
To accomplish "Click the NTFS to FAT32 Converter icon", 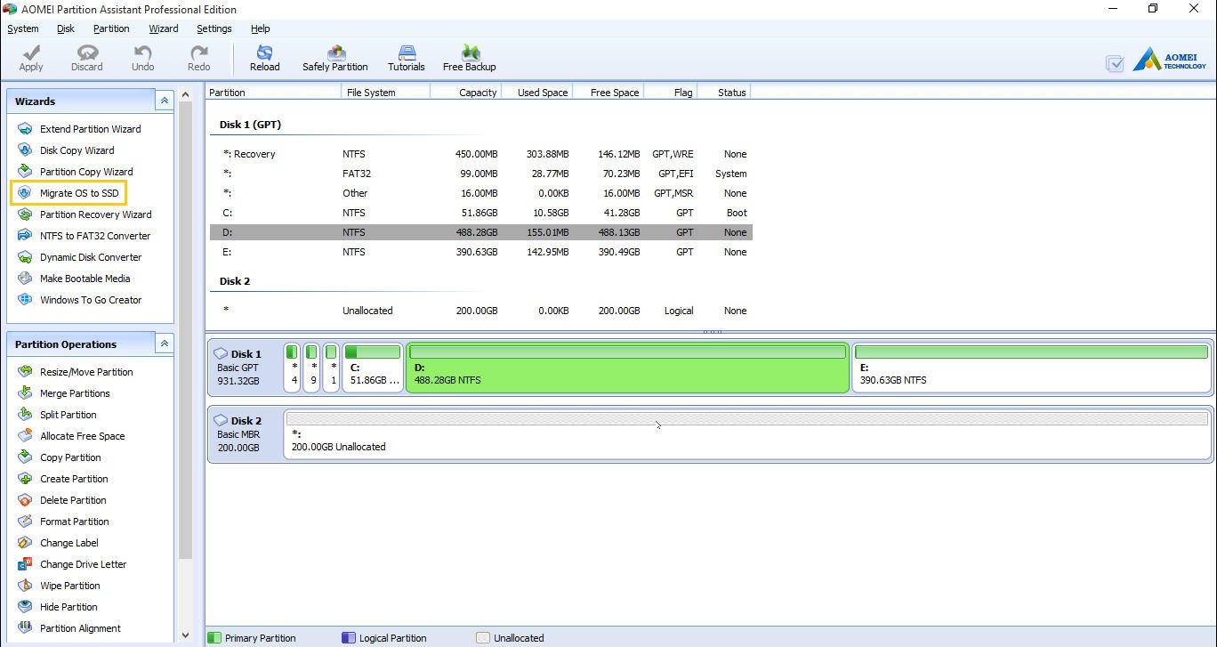I will click(25, 236).
